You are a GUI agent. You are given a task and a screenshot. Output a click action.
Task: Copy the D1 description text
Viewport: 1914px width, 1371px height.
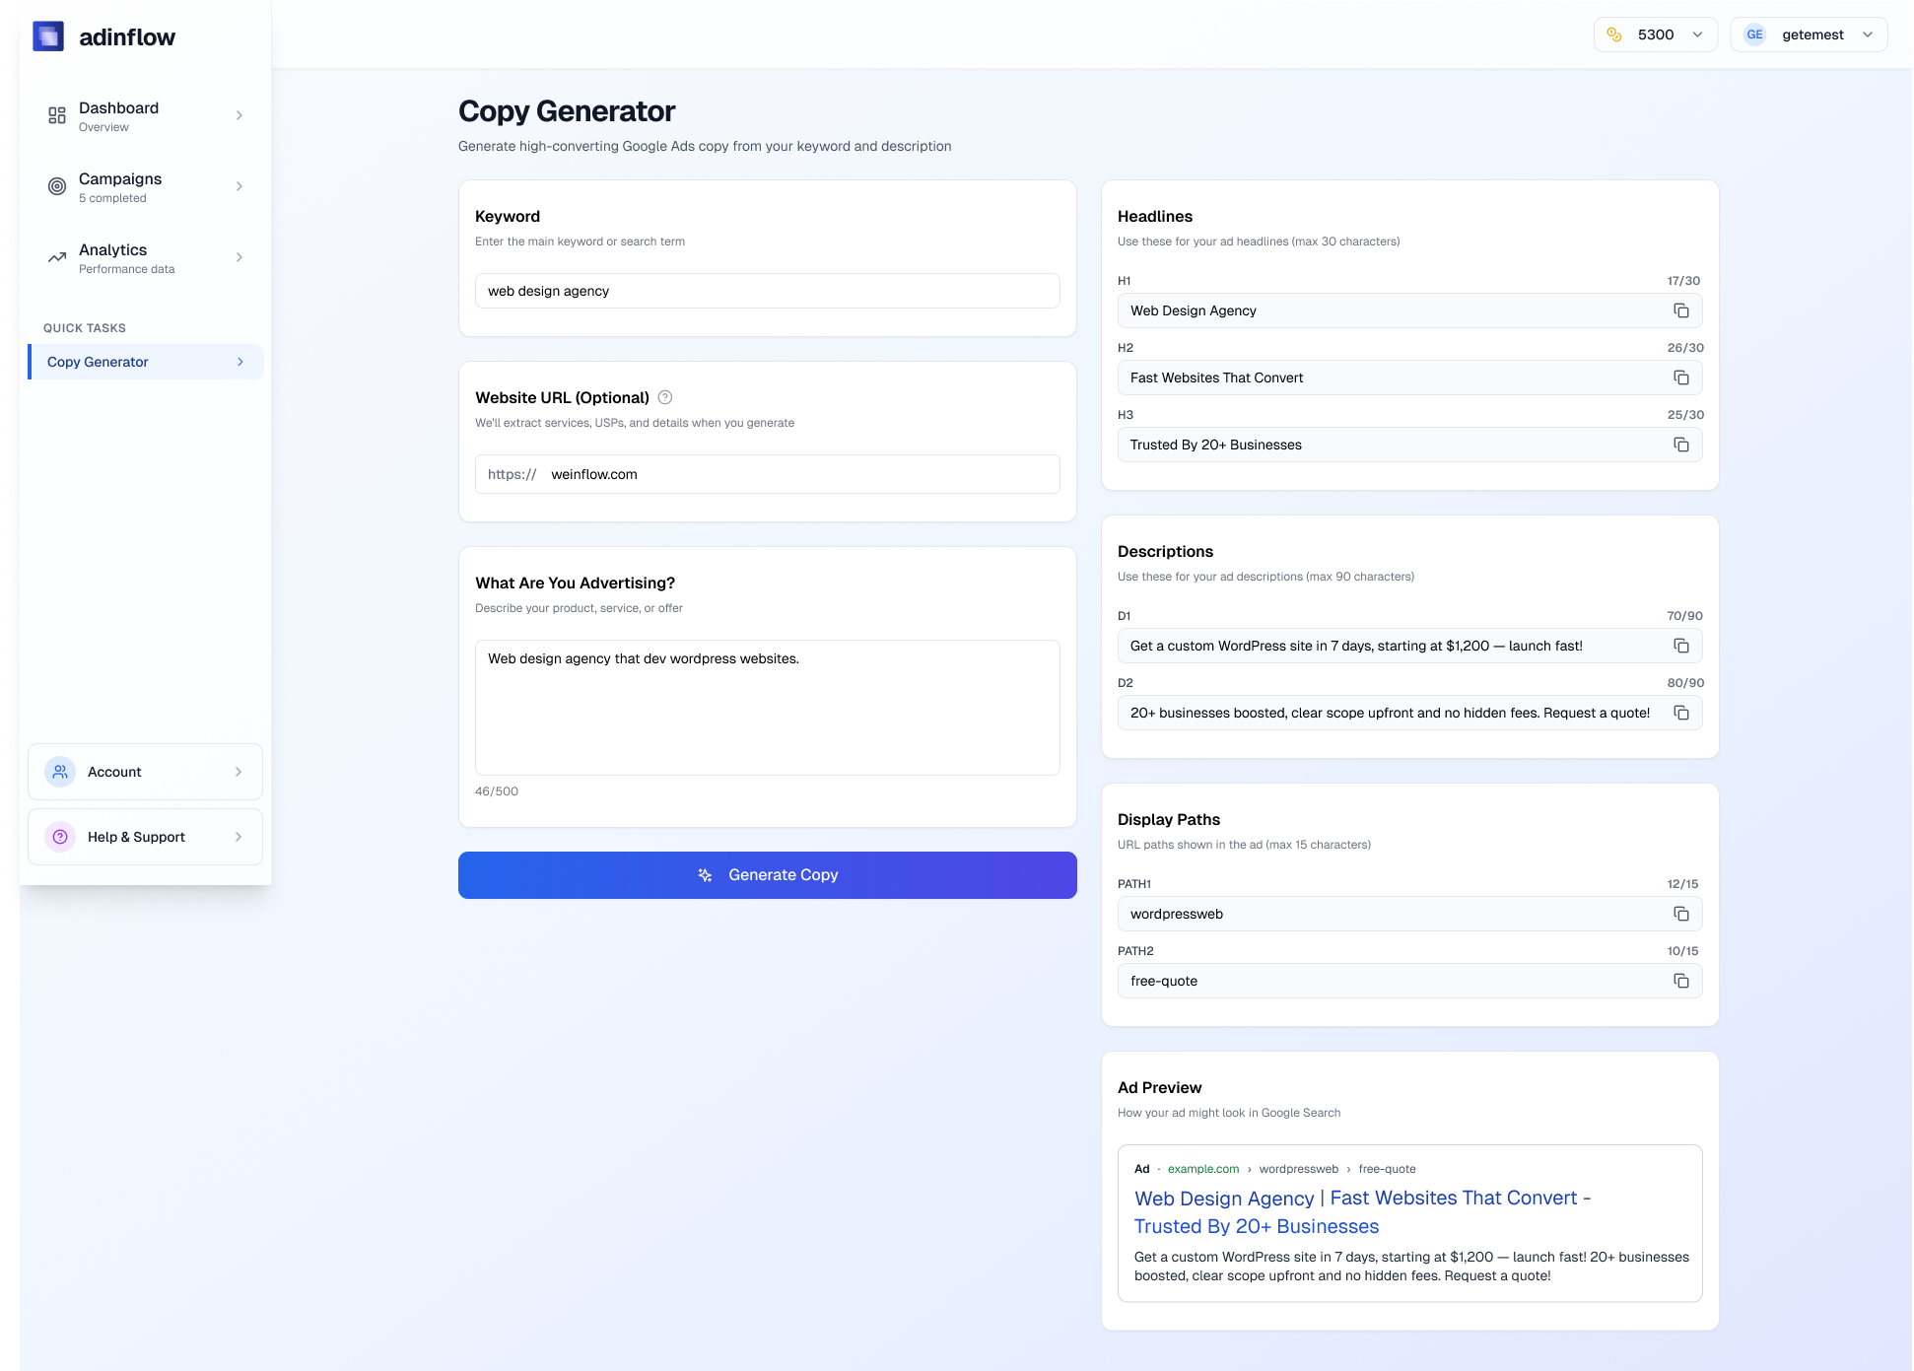point(1682,646)
